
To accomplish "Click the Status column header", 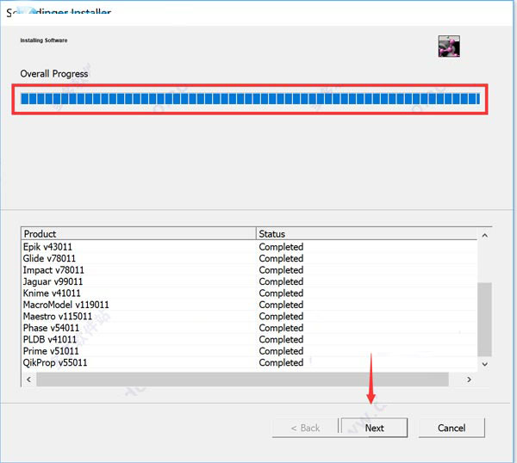I will point(367,234).
